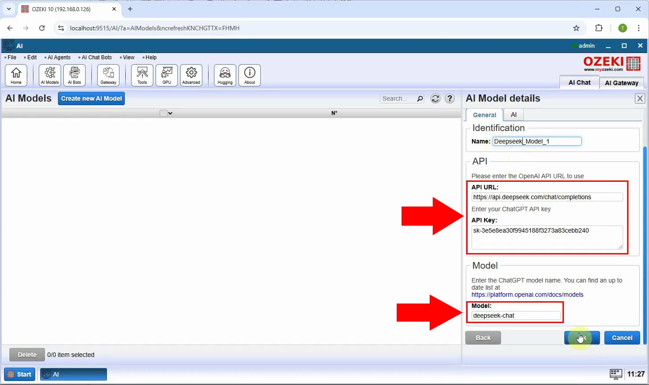Image resolution: width=649 pixels, height=385 pixels.
Task: Click the details panel vertical scrollbar
Action: click(x=645, y=245)
